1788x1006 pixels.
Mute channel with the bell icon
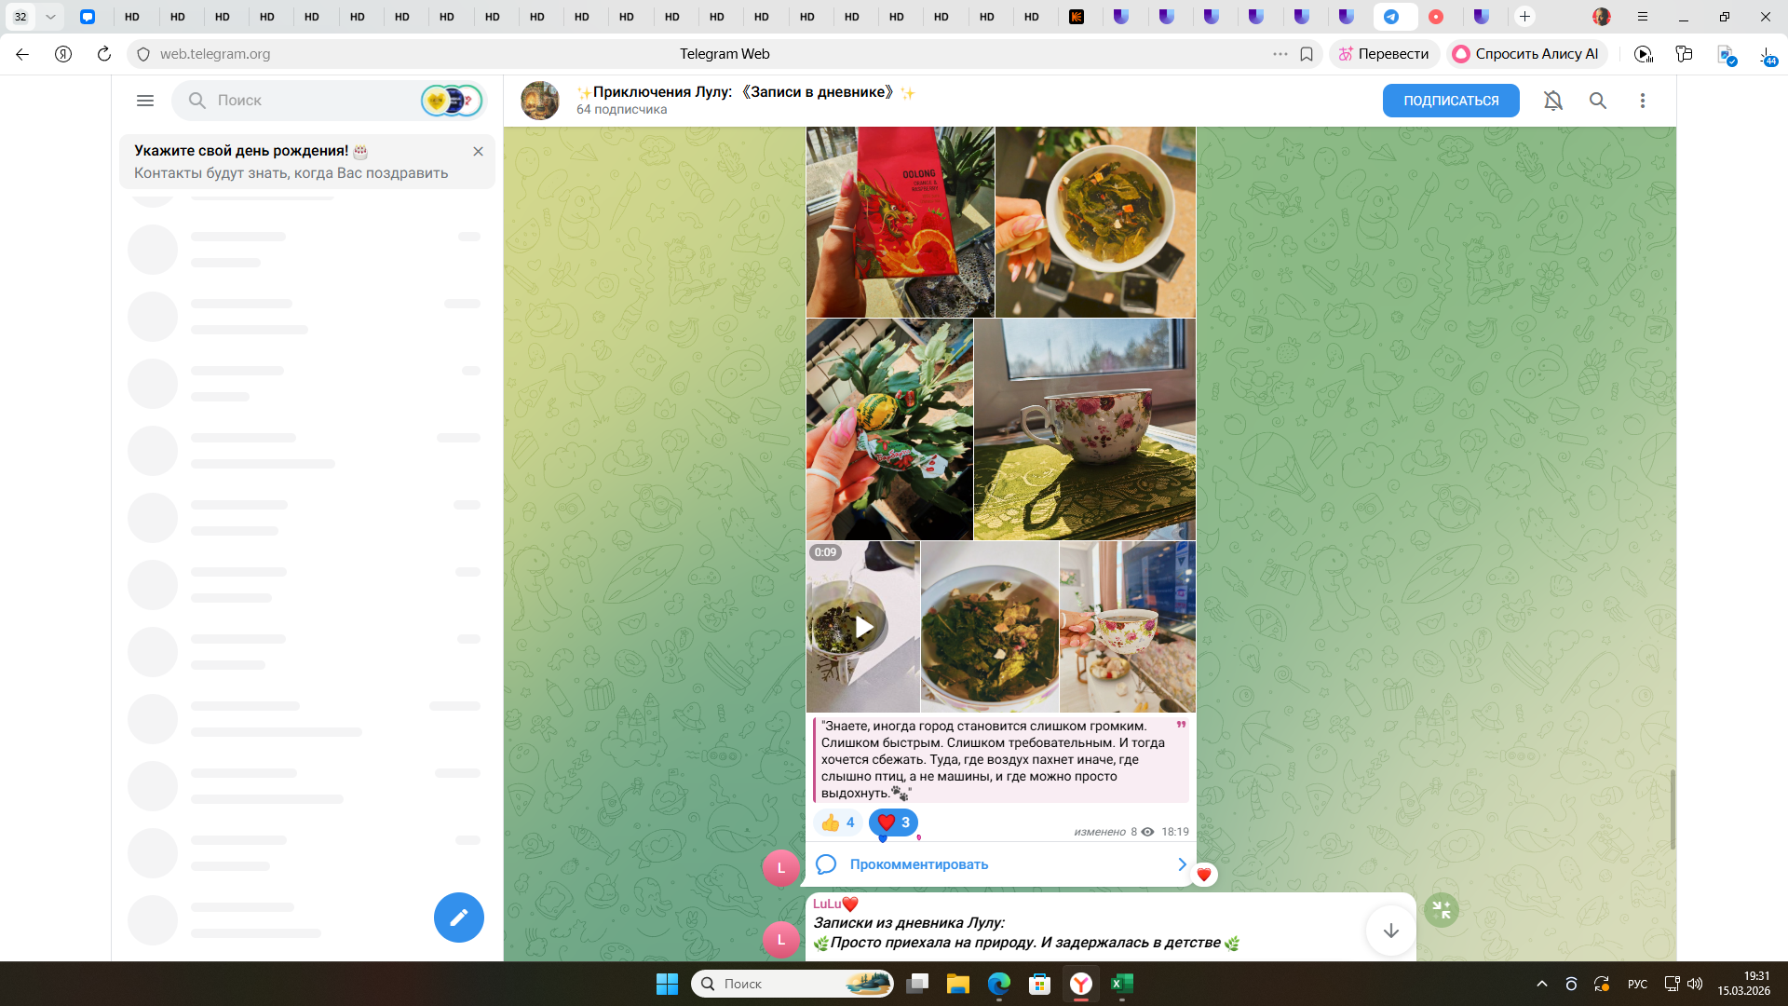pyautogui.click(x=1552, y=101)
